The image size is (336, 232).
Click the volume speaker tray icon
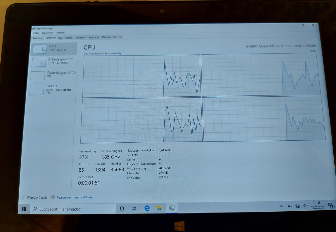(305, 206)
